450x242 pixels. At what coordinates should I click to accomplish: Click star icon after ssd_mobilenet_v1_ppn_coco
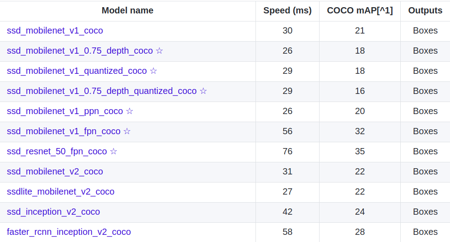[130, 111]
